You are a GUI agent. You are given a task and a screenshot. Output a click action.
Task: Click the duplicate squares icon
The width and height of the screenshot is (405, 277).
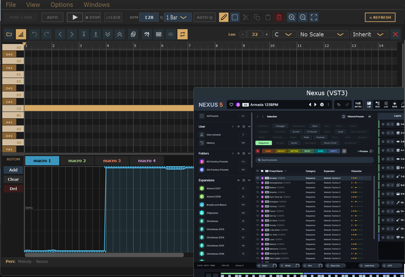(133, 34)
